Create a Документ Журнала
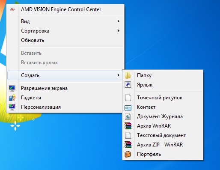Screen dimensions: 220x170 click(x=163, y=116)
